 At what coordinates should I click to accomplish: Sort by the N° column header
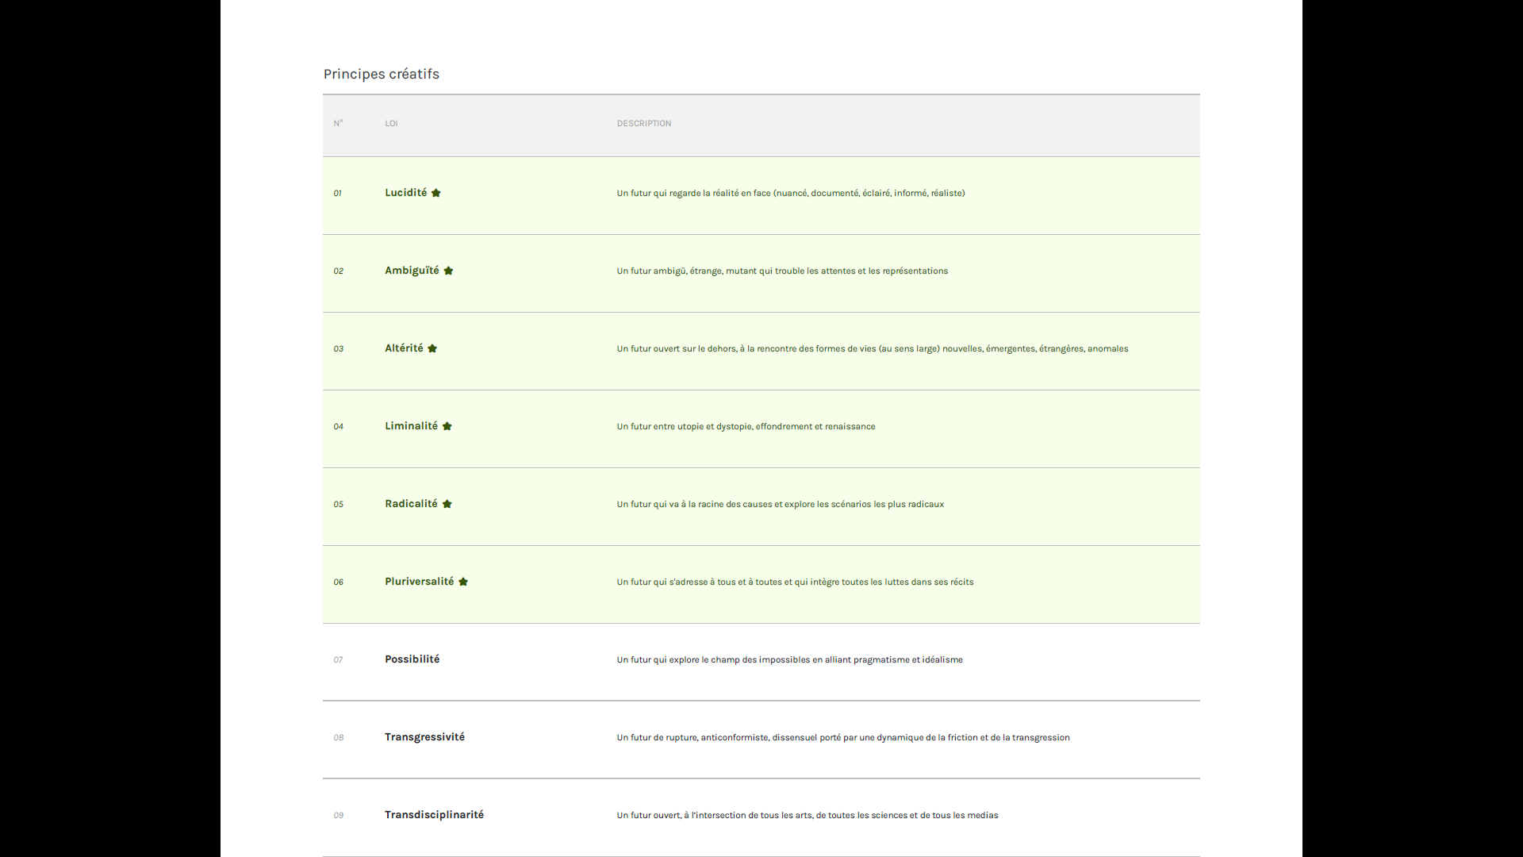(x=338, y=123)
